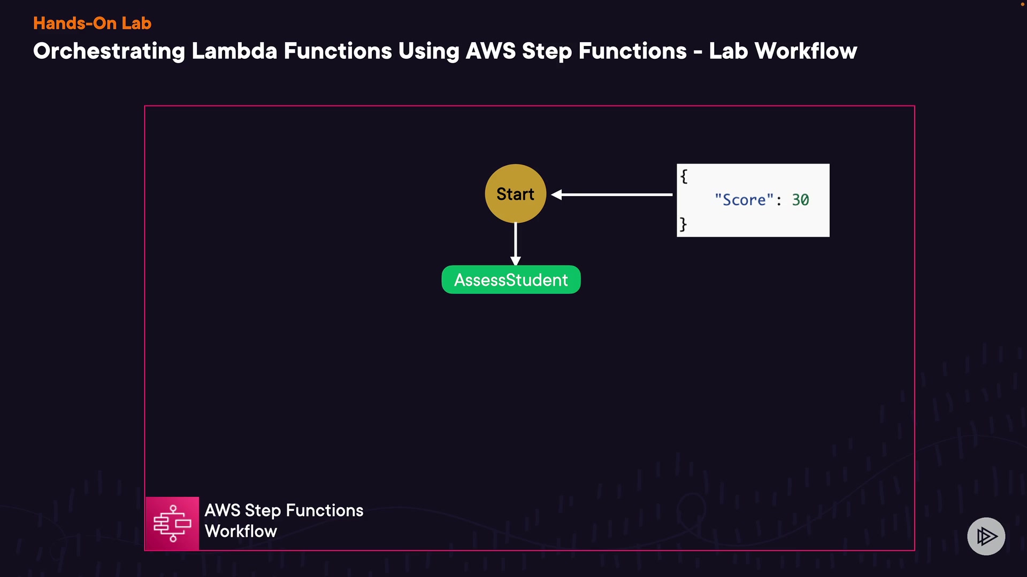
Task: Click "AWS Step Functions" in the slide title
Action: point(576,51)
